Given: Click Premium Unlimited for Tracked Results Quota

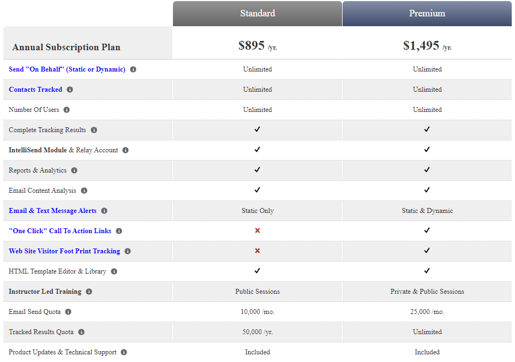Looking at the screenshot, I should [x=427, y=332].
